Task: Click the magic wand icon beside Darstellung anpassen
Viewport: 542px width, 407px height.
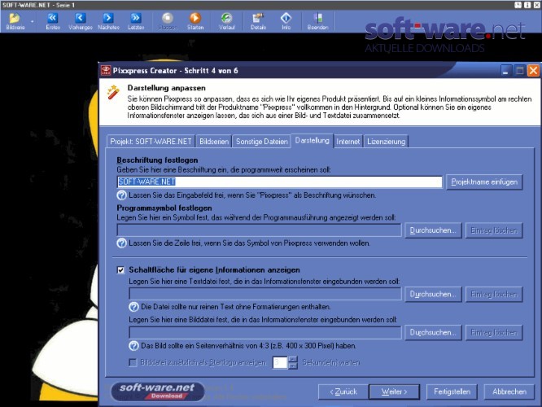Action: pyautogui.click(x=113, y=92)
